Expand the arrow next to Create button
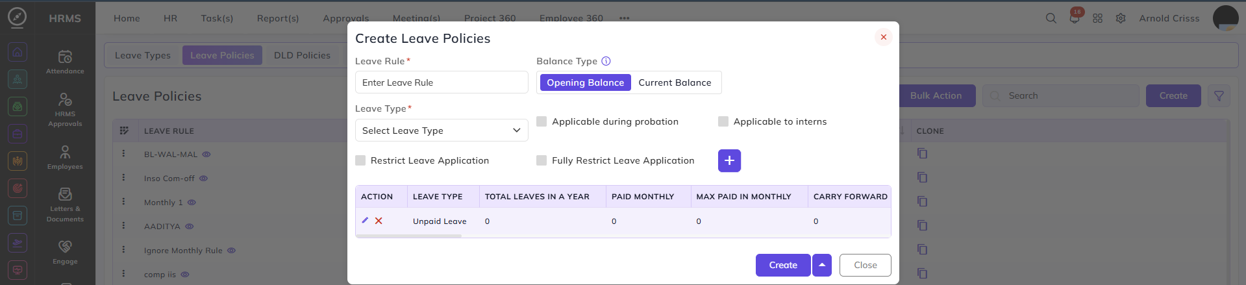 (821, 265)
